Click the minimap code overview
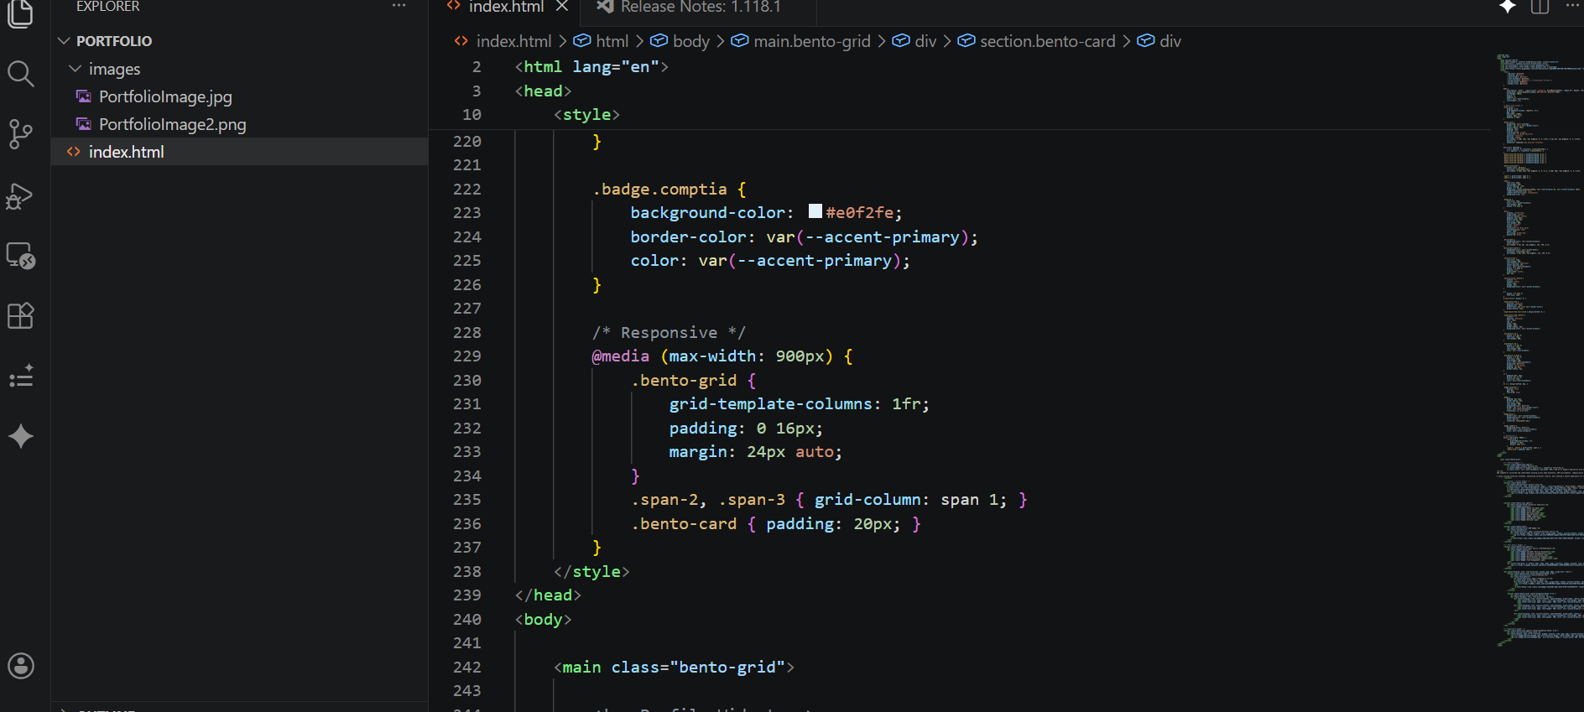1584x712 pixels. tap(1540, 352)
